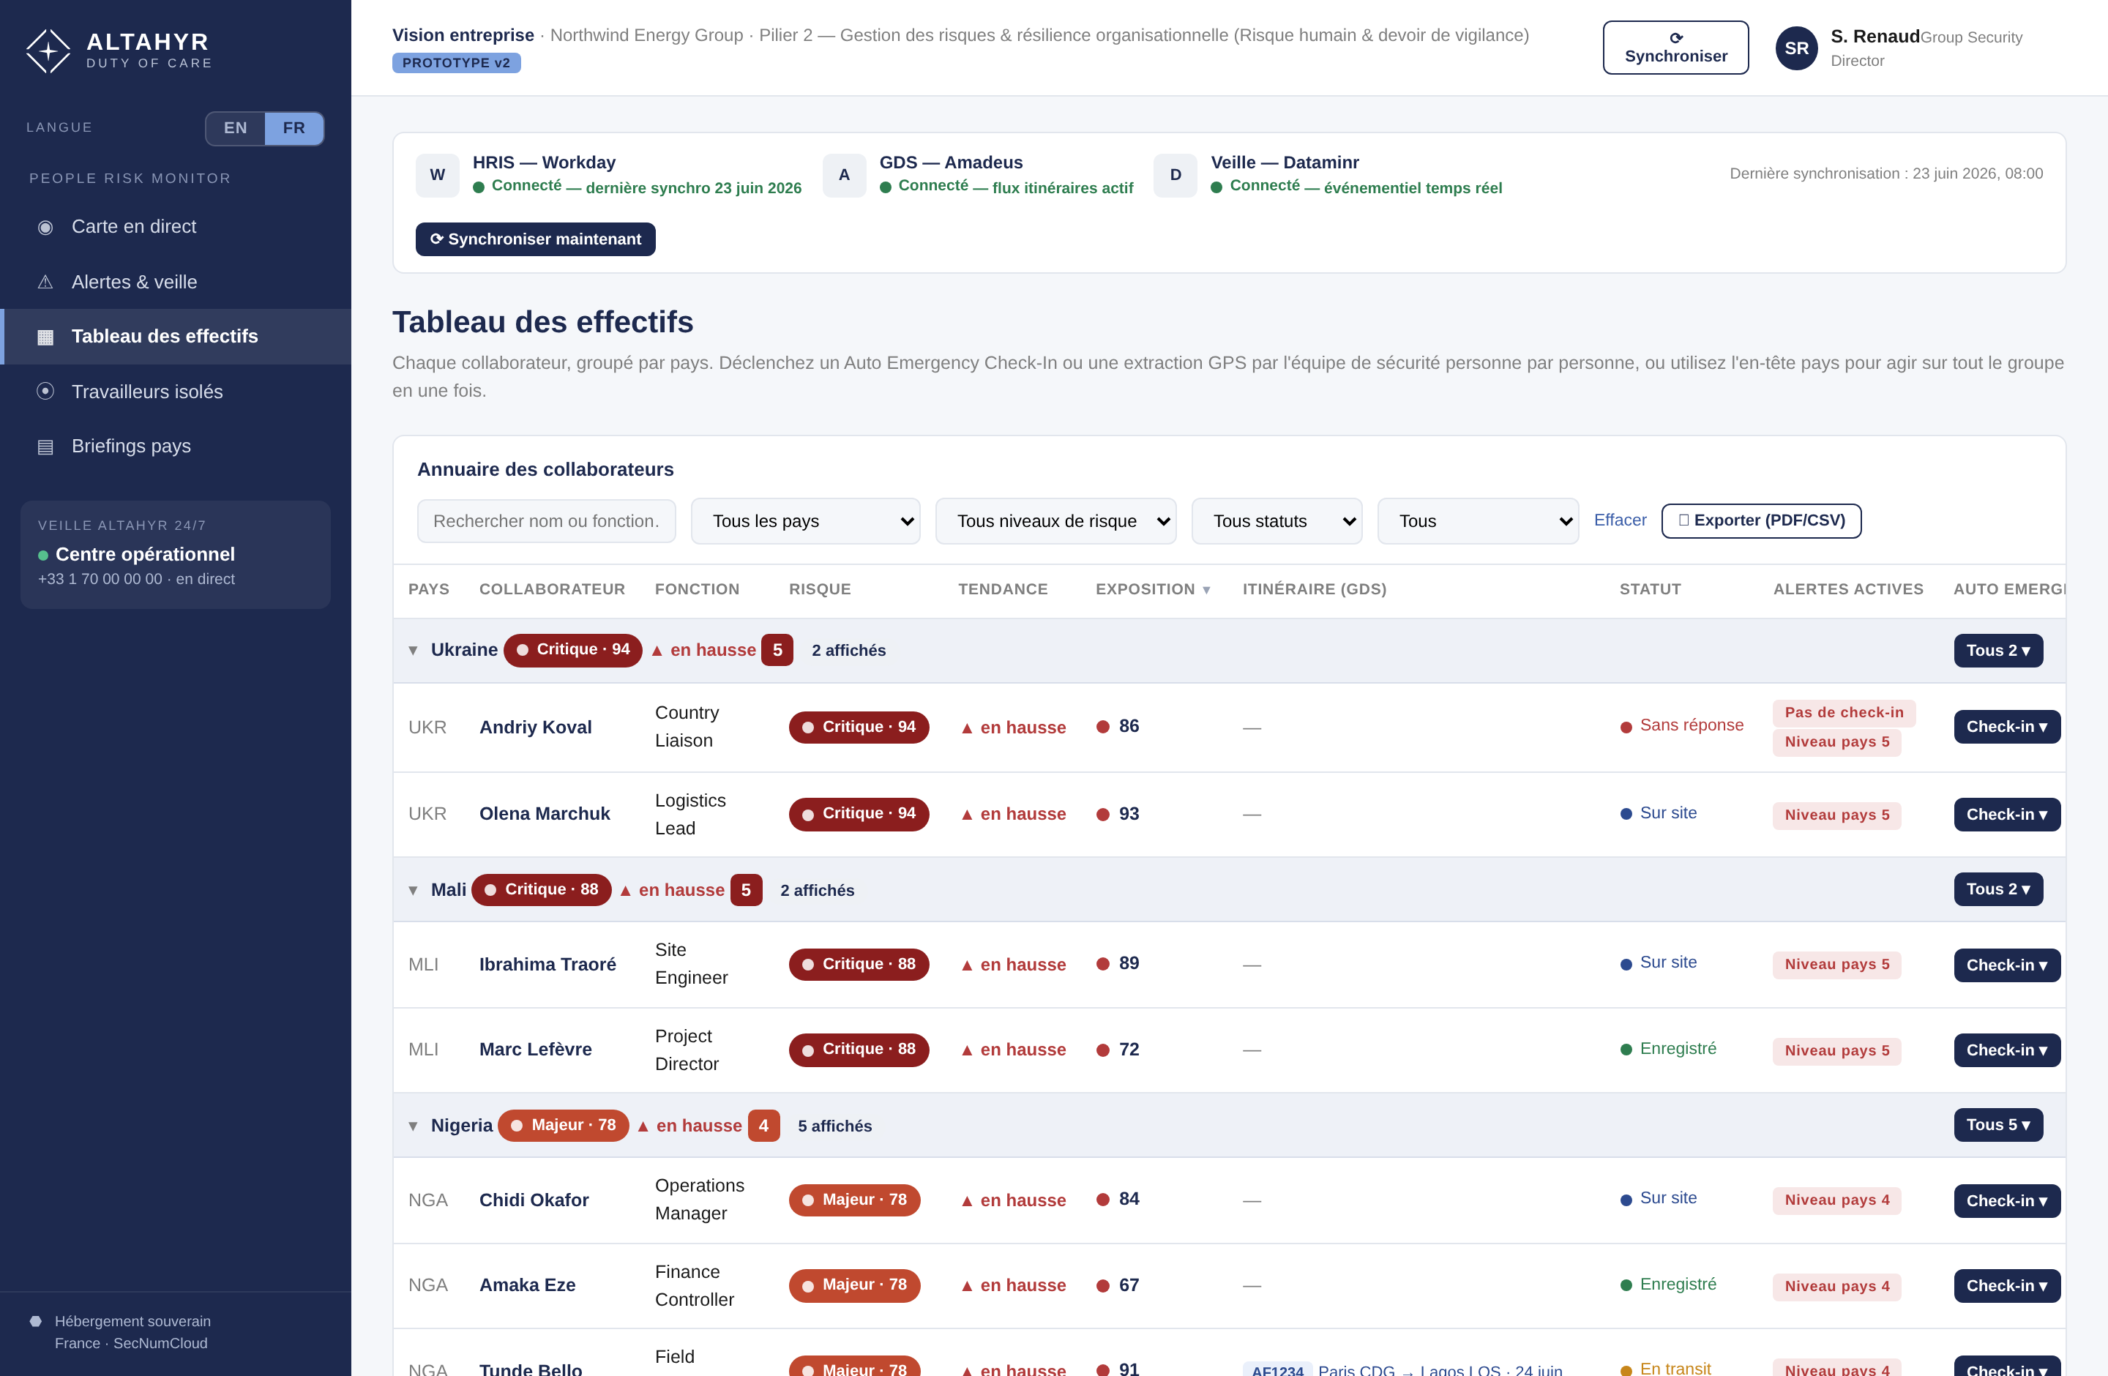Click Chidi Okafor name
This screenshot has width=2108, height=1376.
[x=534, y=1200]
